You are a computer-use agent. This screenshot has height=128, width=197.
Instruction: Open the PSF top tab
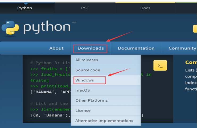click(85, 8)
